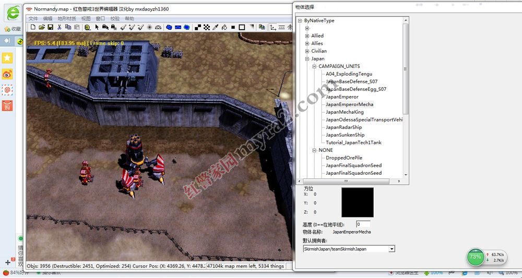Image resolution: width=522 pixels, height=278 pixels.
Task: Open the 文件 menu
Action: tap(33, 19)
